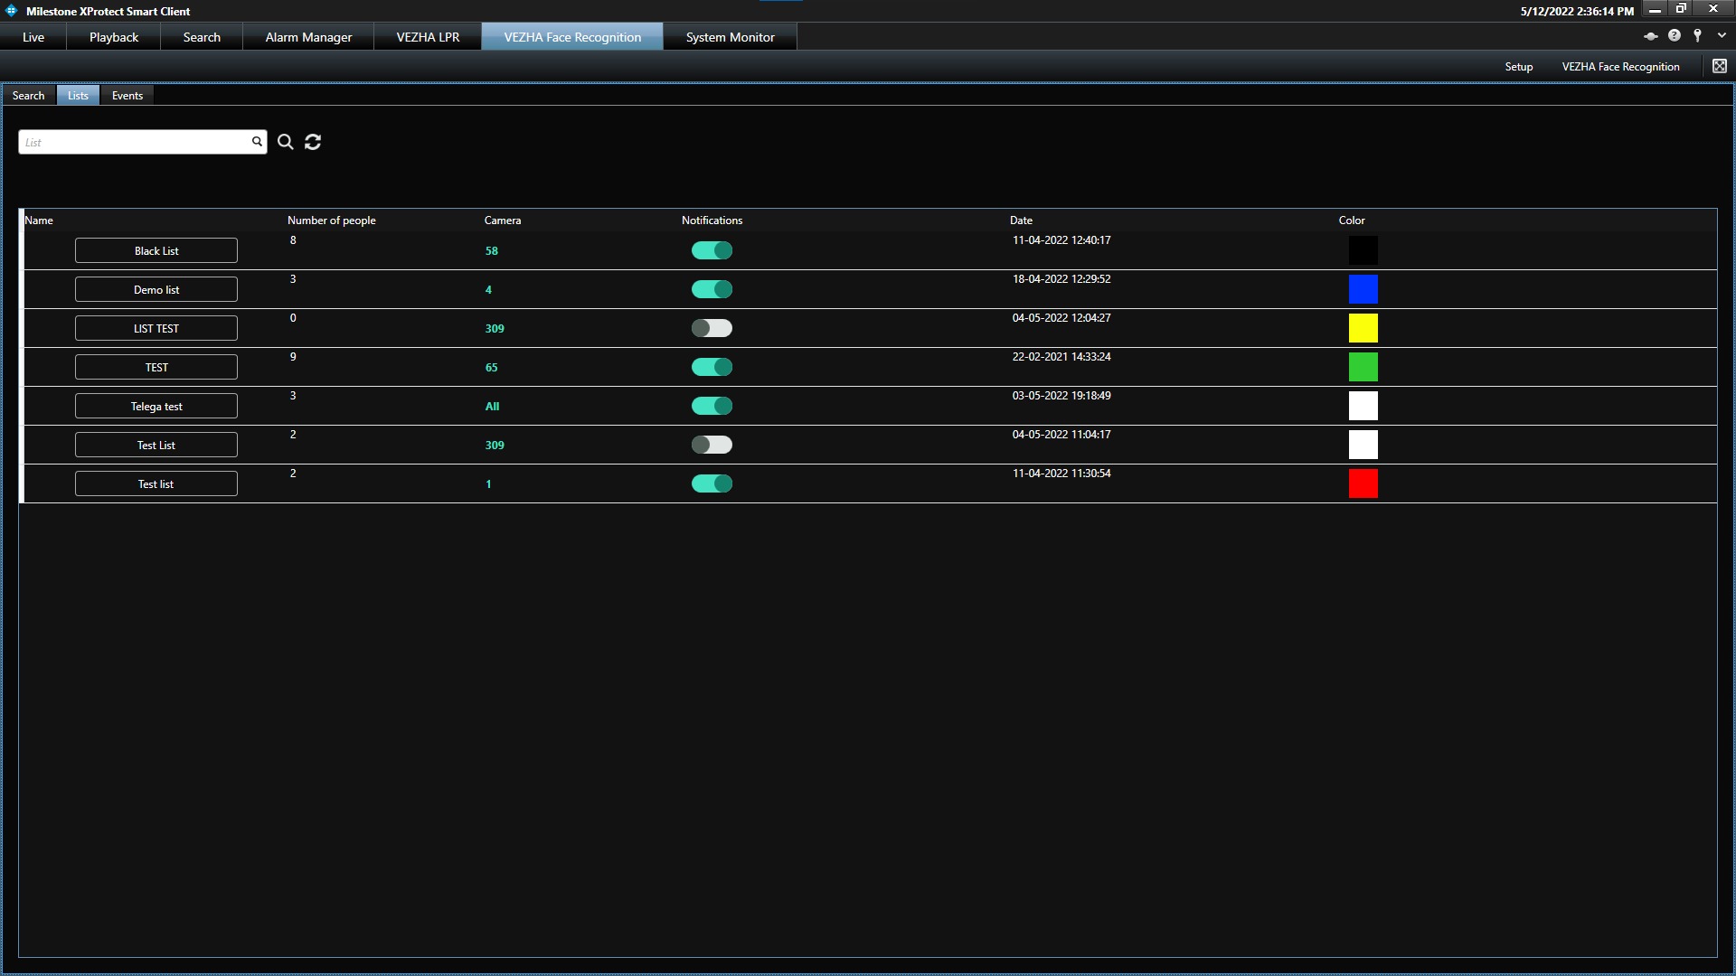The height and width of the screenshot is (976, 1736).
Task: Click the key login-info icon
Action: [1698, 35]
